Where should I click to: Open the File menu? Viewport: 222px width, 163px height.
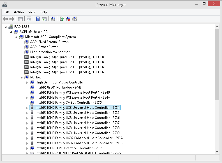click(x=7, y=12)
